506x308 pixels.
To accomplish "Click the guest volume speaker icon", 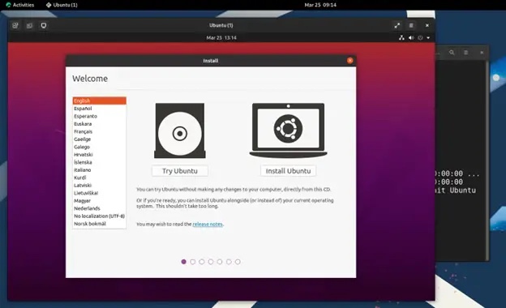I will (411, 38).
